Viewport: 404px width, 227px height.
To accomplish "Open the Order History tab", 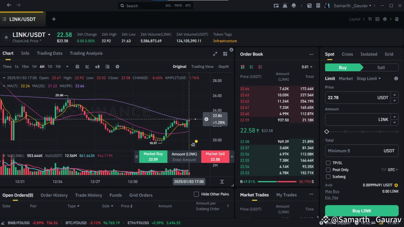I will point(54,195).
